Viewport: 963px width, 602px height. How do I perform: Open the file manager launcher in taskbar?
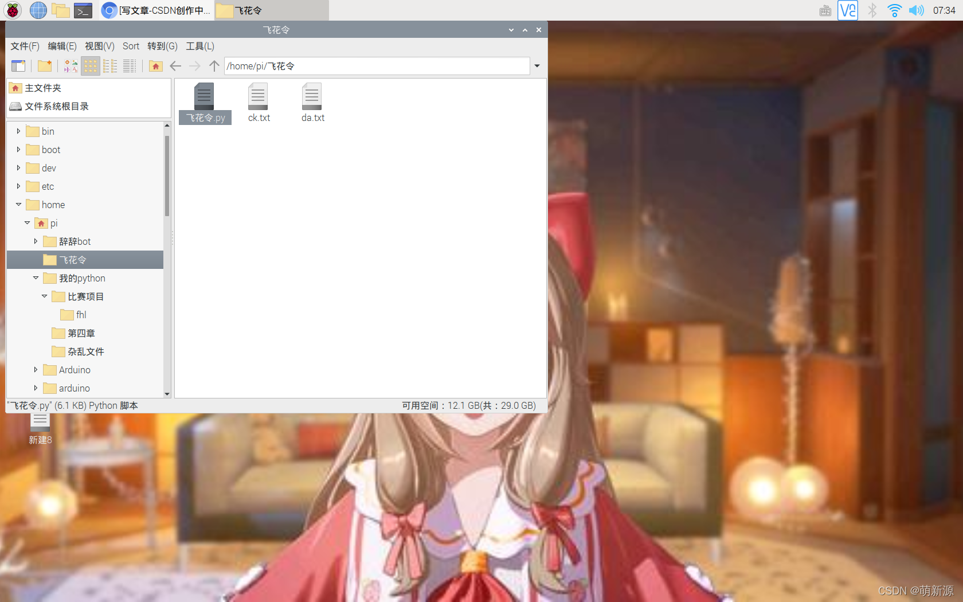61,10
